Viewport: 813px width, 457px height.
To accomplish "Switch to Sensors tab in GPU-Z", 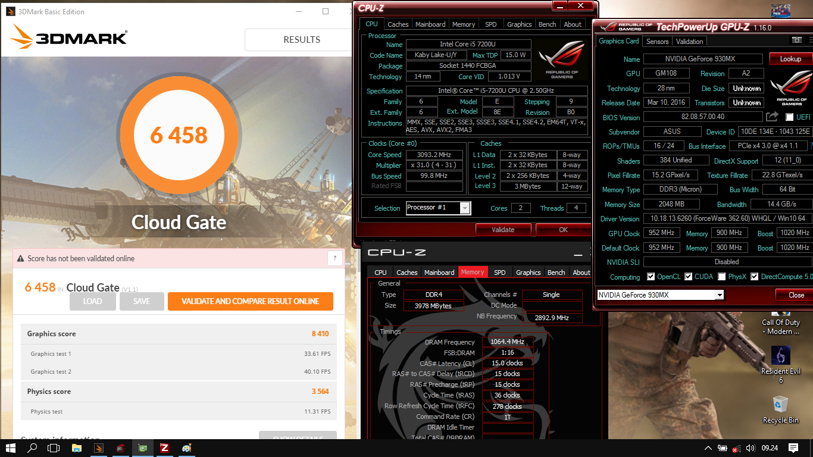I will click(x=657, y=41).
